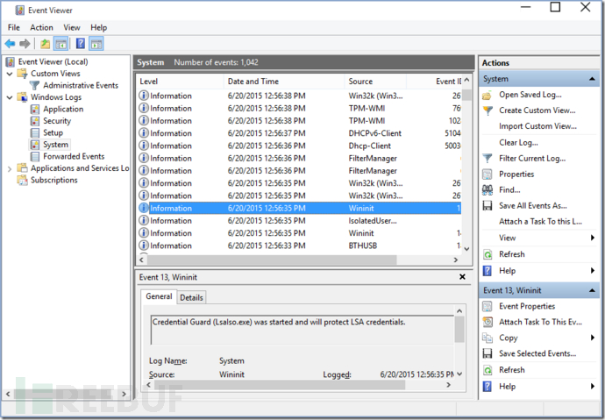The image size is (605, 420).
Task: Open Help submenu arrow under System actions
Action: (x=593, y=271)
